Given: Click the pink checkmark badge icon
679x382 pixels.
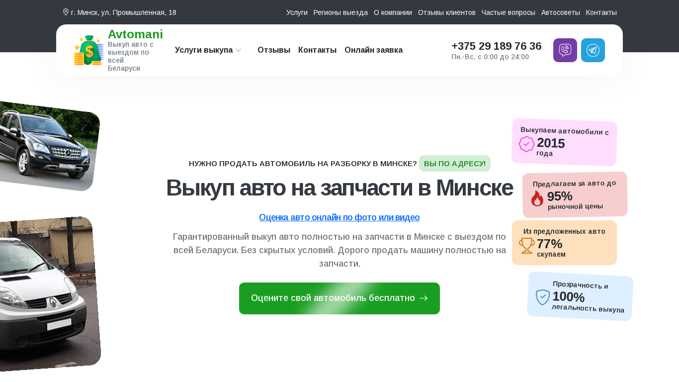Looking at the screenshot, I should (527, 144).
